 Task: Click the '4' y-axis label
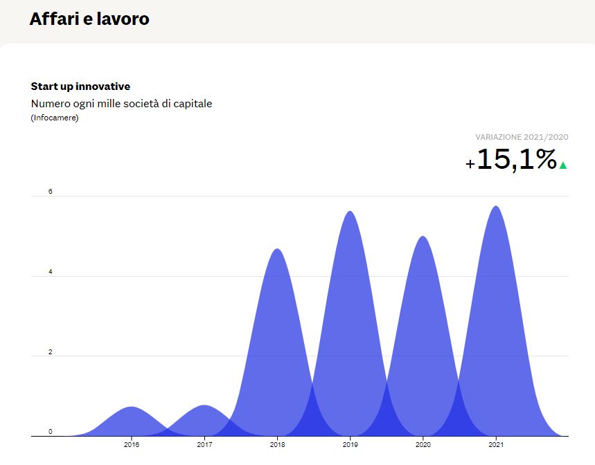point(50,272)
